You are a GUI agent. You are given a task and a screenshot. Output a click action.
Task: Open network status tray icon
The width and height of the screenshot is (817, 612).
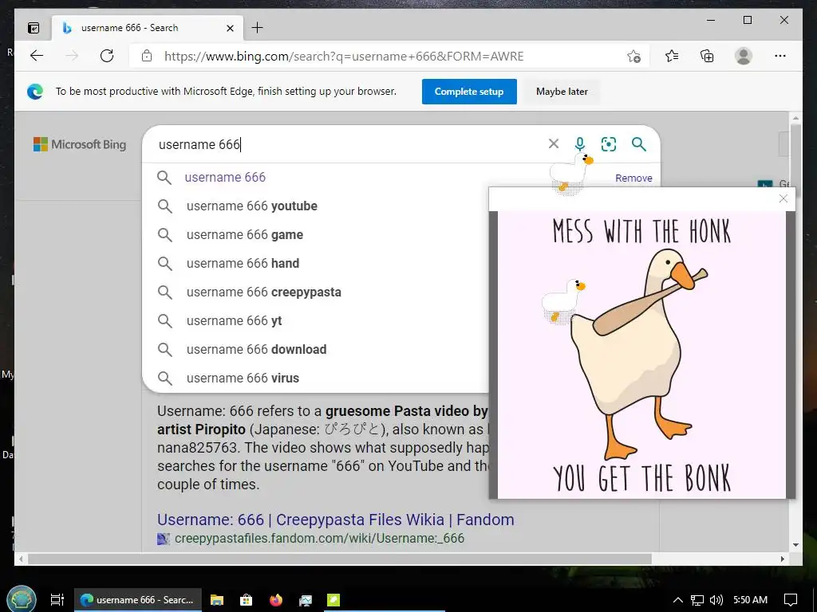(697, 600)
